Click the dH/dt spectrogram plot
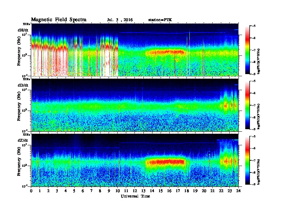 (135, 50)
